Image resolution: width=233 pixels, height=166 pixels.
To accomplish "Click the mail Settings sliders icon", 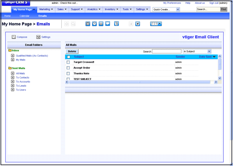I will coord(38,37).
